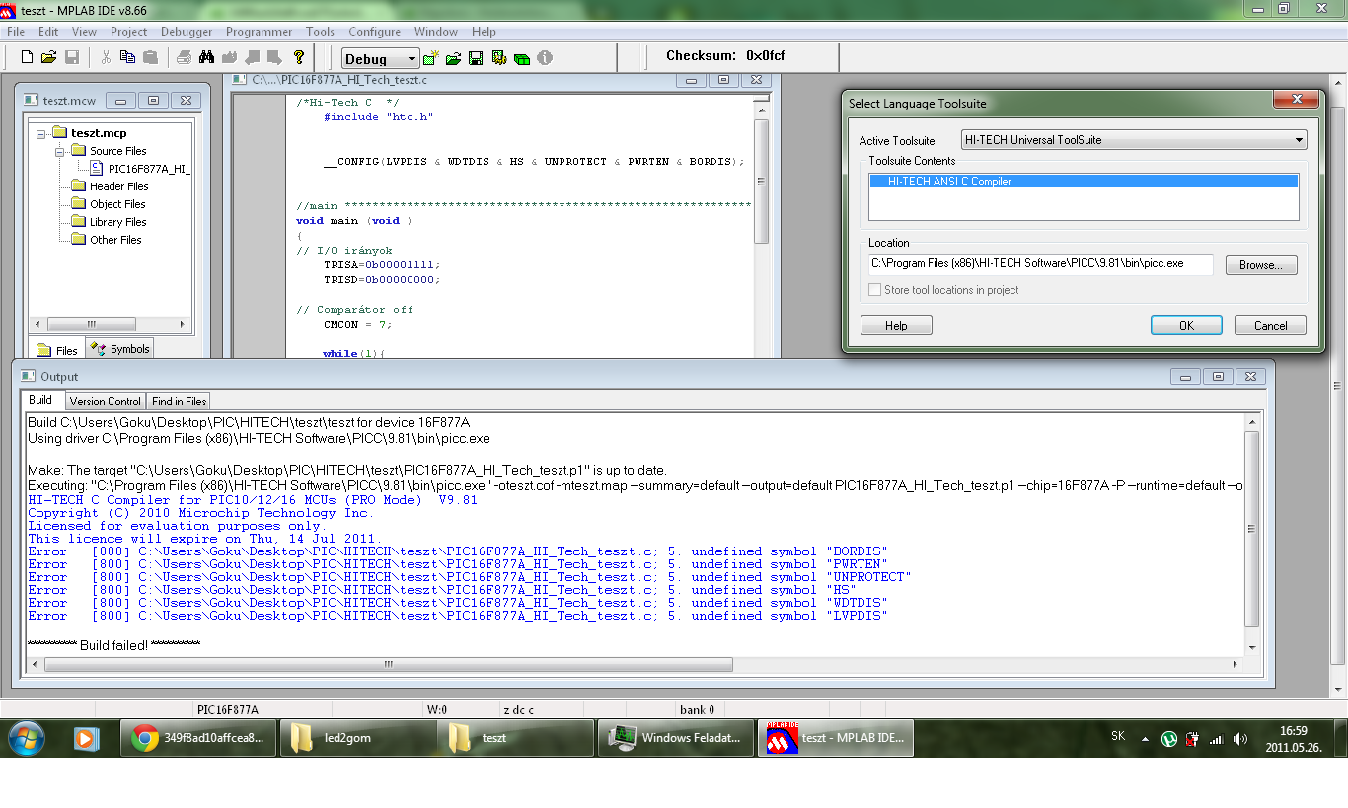Click the Windows Start orb
1348x808 pixels.
[x=26, y=738]
